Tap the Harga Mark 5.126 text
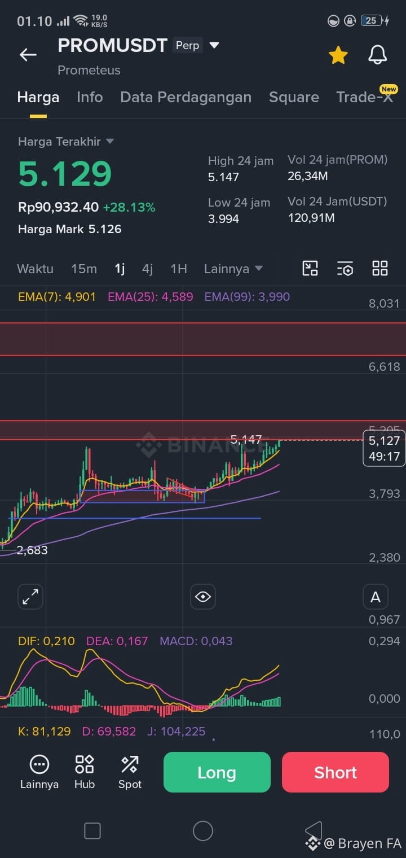The width and height of the screenshot is (406, 858). (x=70, y=229)
